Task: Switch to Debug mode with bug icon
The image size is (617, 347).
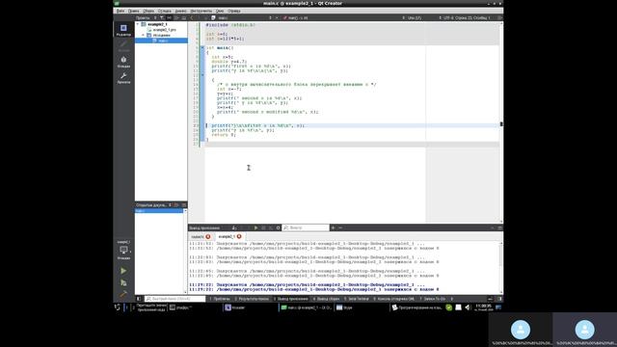Action: 123,62
